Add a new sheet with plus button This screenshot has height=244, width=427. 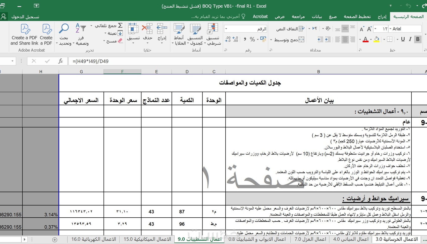pos(55,240)
